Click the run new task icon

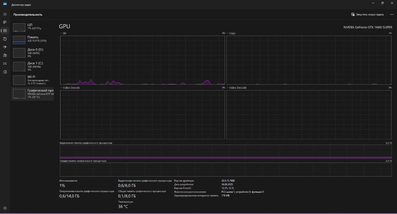tap(353, 14)
